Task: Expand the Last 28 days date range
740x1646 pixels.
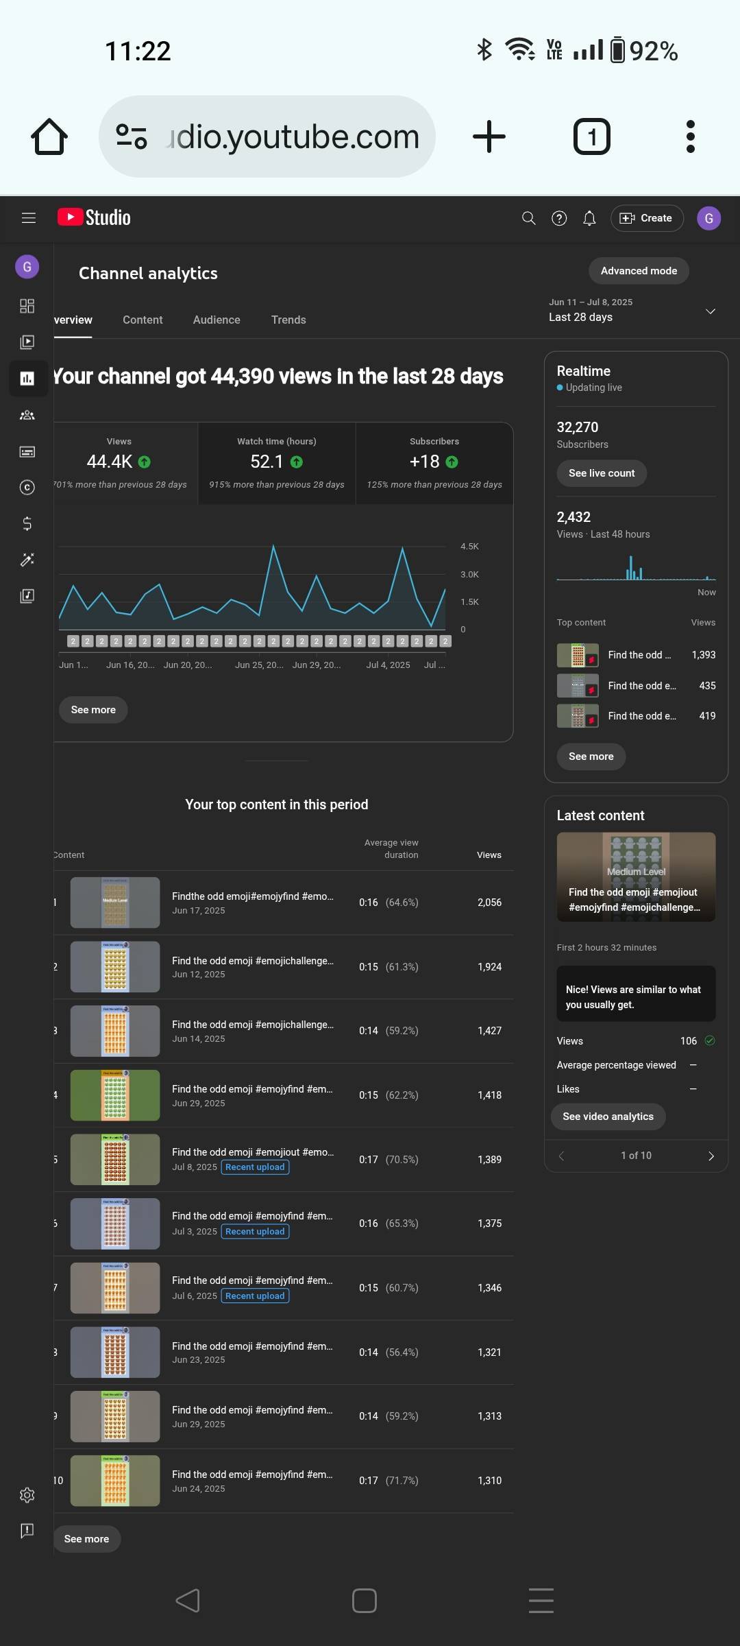Action: click(710, 311)
